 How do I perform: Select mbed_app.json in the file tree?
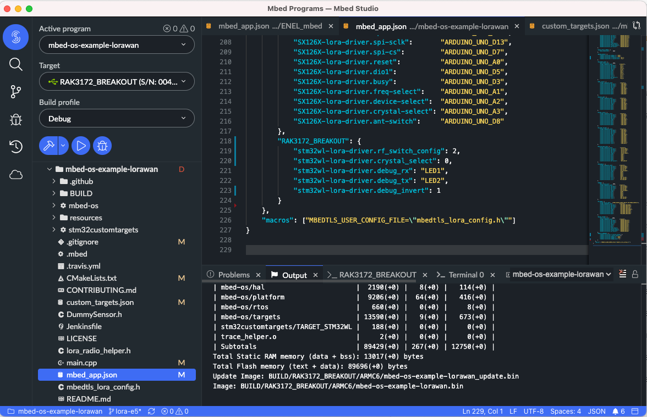coord(117,375)
